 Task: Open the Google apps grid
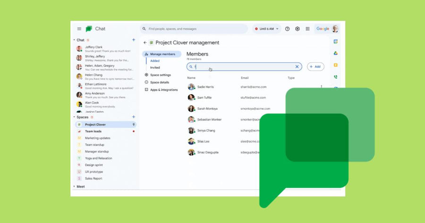(x=307, y=29)
